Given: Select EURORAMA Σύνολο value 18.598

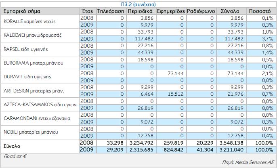Looking at the screenshot, I should (x=235, y=59).
